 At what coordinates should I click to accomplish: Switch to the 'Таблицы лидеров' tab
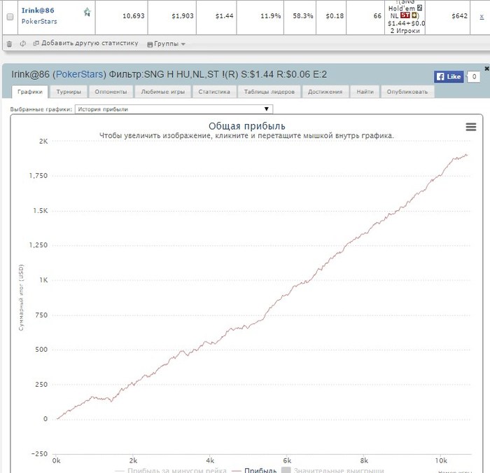tap(269, 92)
